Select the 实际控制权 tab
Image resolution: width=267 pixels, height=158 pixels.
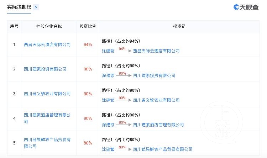click(19, 7)
